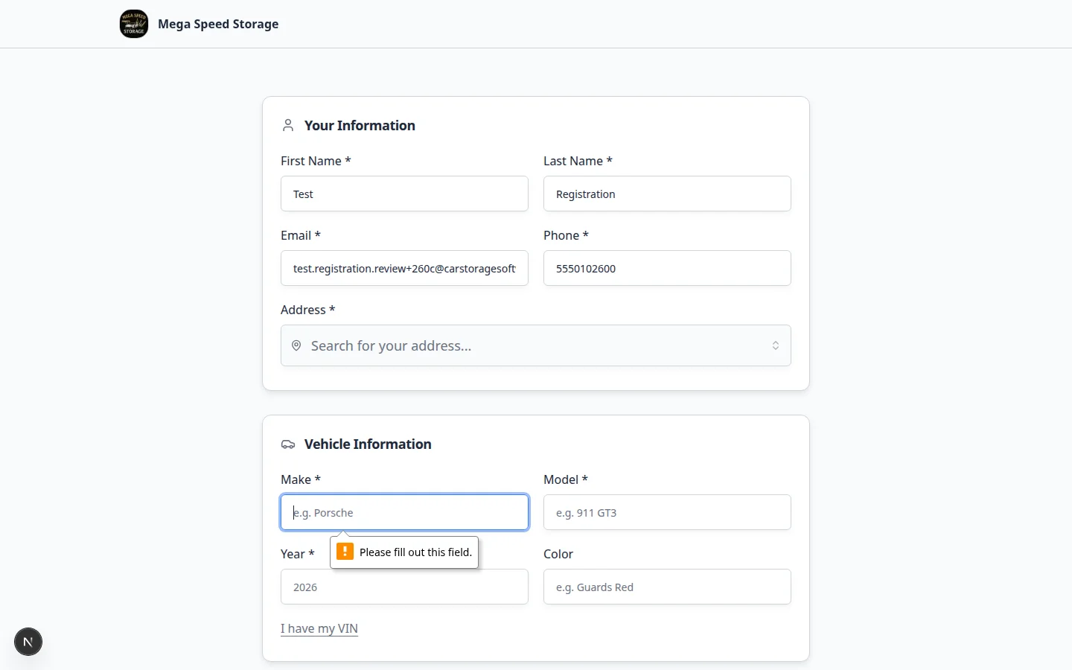Click the car icon beside Vehicle Information
The width and height of the screenshot is (1072, 670).
288,444
